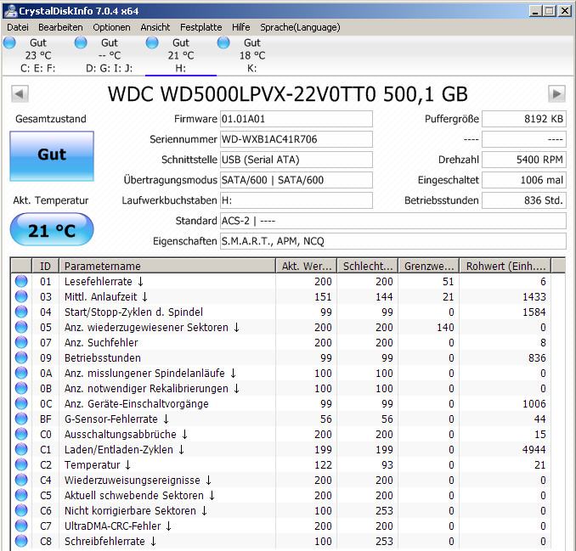Click status icon of Wiederzuweisungsereignisse row
Screen dimensions: 576x551
21,481
